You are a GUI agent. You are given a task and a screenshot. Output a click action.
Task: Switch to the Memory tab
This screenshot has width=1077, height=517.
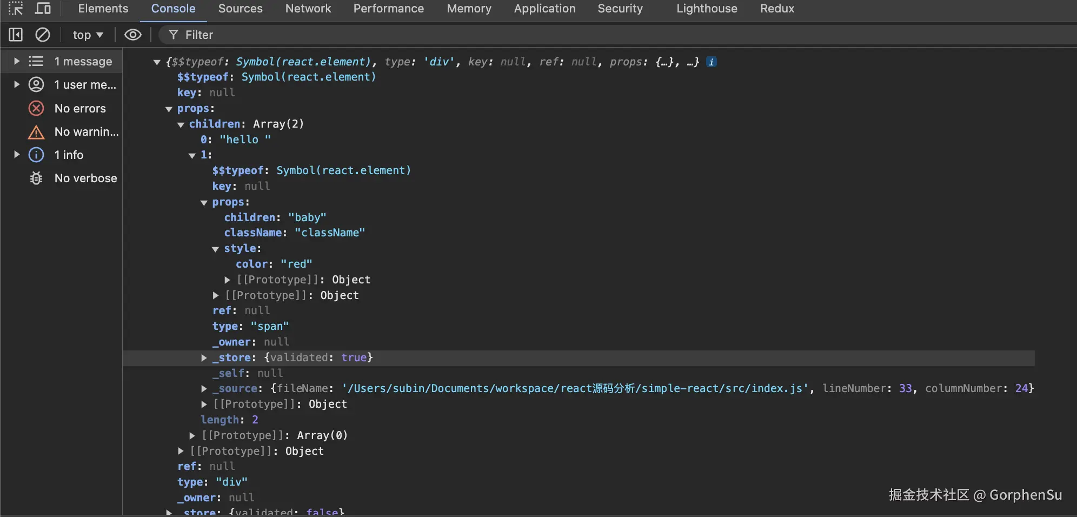[468, 8]
